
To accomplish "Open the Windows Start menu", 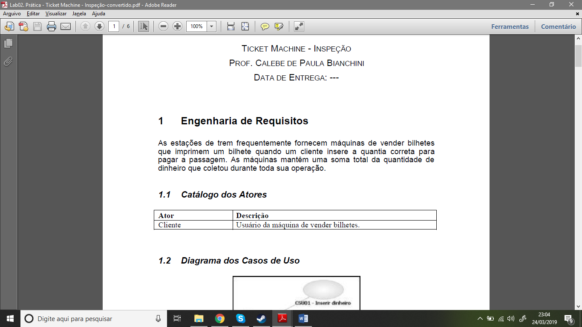I will tap(10, 318).
